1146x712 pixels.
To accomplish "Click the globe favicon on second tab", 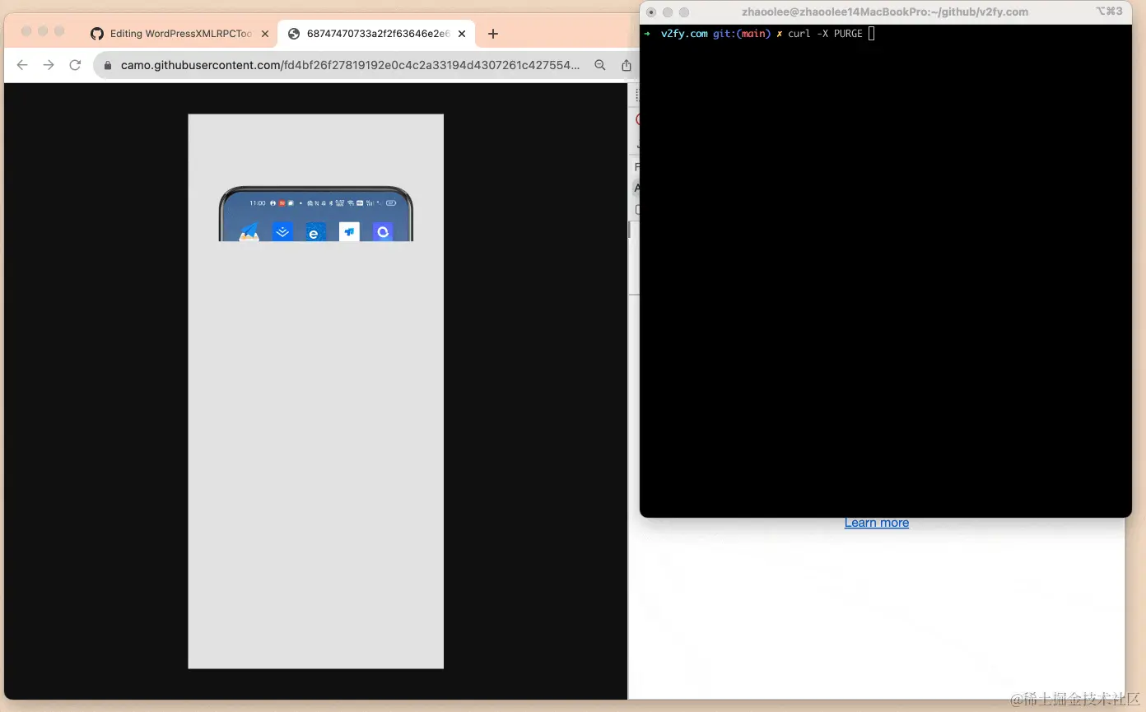I will point(294,34).
